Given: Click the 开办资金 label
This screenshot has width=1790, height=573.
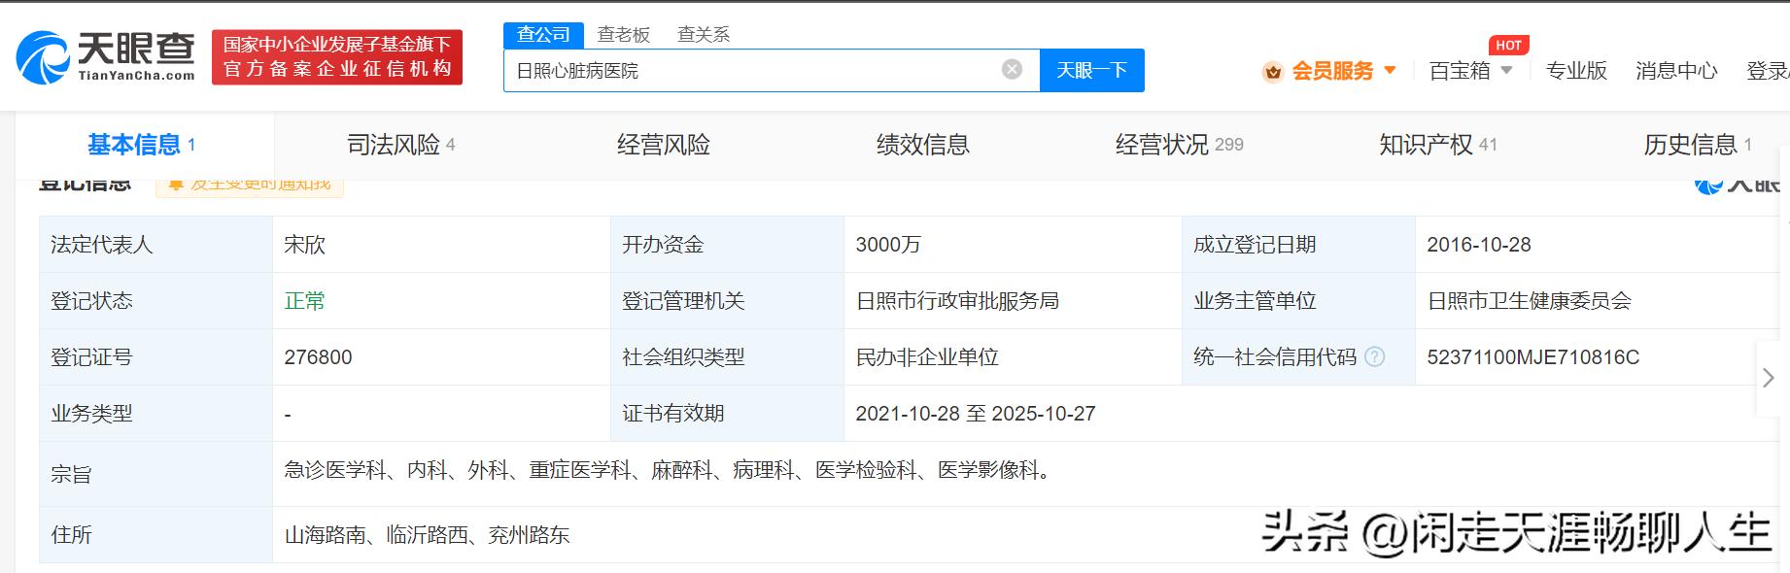Looking at the screenshot, I should pos(663,245).
